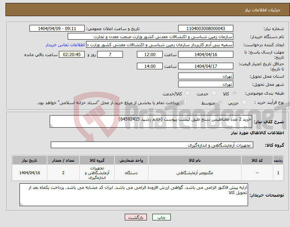The image size is (290, 227).
Task: Click the گروه کالا field
Action: (152, 145)
